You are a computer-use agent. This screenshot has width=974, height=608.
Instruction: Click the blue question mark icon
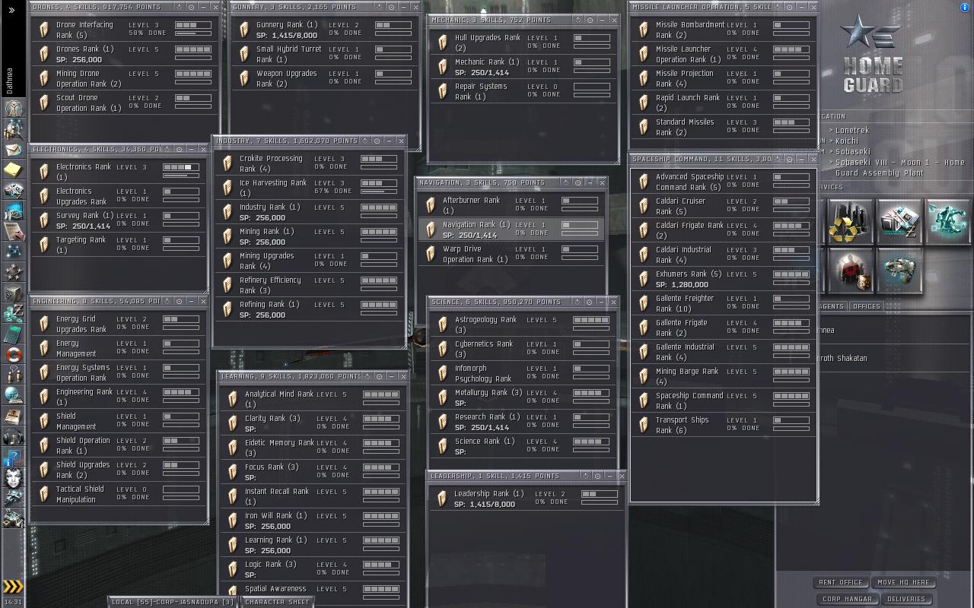(x=13, y=457)
